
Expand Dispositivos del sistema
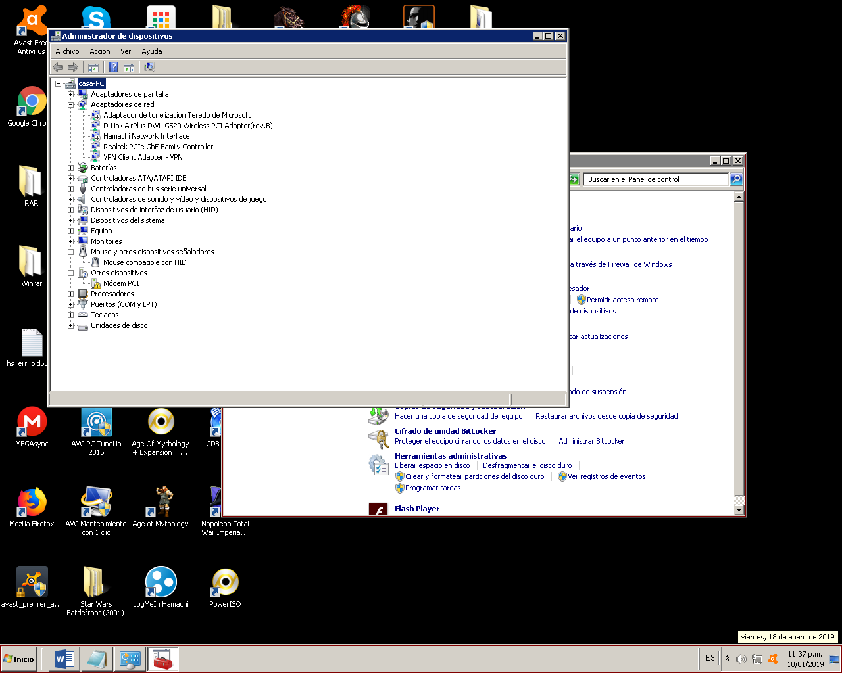(x=71, y=220)
